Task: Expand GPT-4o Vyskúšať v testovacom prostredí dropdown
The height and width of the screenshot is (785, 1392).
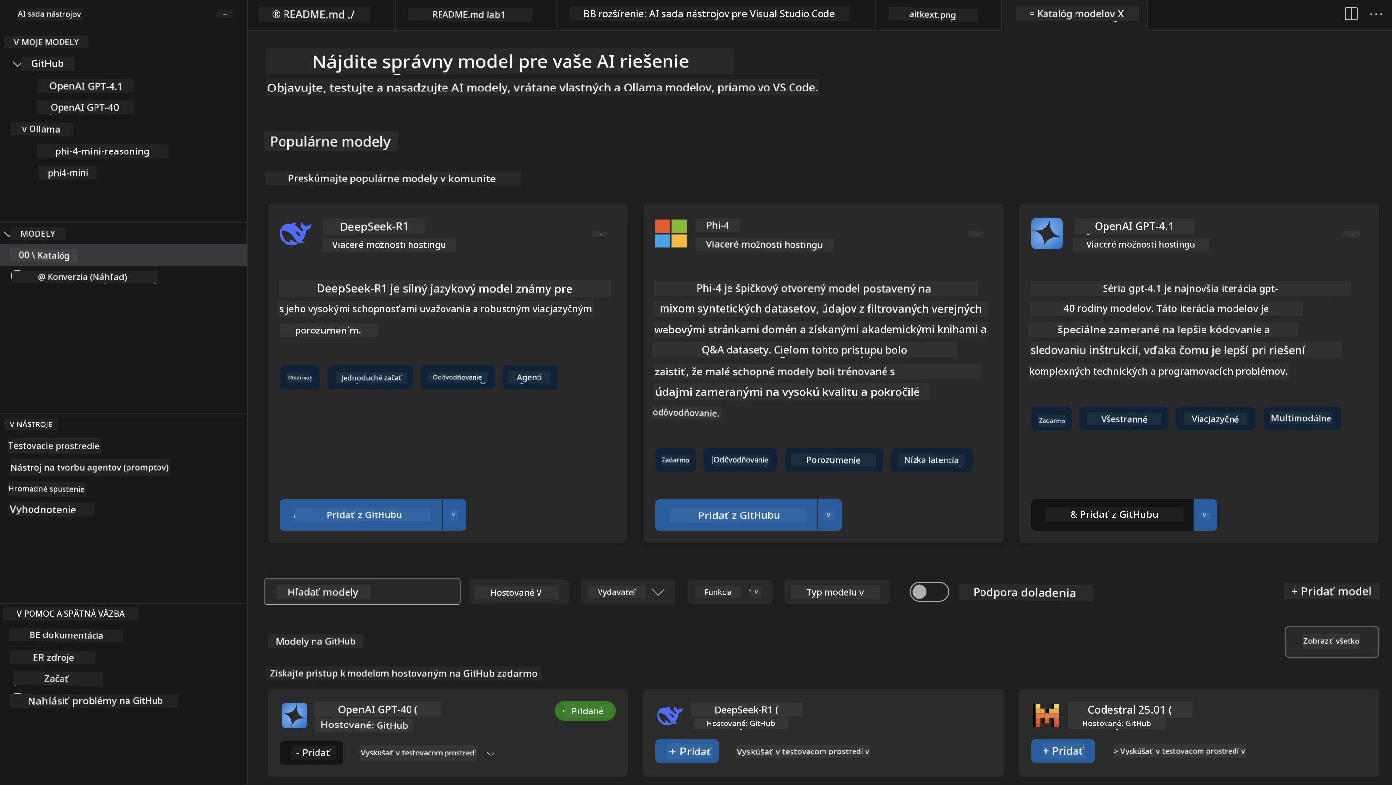Action: [x=491, y=754]
